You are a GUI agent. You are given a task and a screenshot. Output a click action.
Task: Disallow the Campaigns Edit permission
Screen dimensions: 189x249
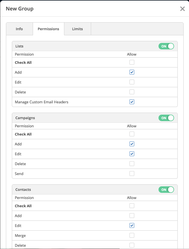click(x=132, y=154)
